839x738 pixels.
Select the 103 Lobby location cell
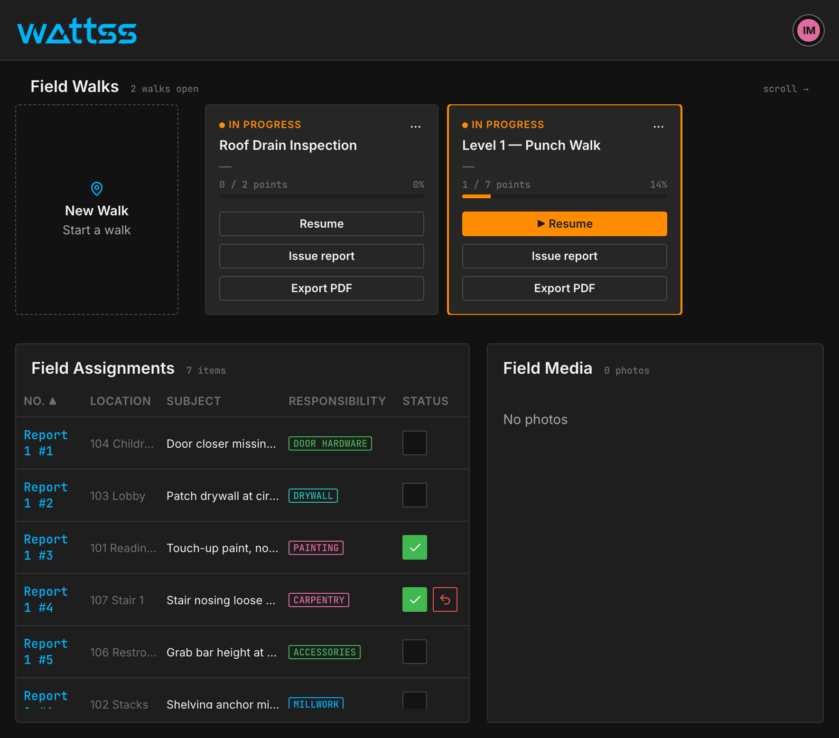118,496
